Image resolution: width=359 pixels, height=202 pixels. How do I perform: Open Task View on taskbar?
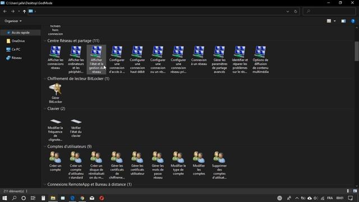(33, 198)
